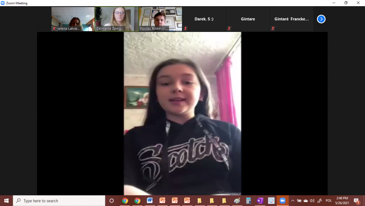Viewport: 365px width, 206px height.
Task: Open OneDrive cloud icon in tray
Action: pos(306,201)
